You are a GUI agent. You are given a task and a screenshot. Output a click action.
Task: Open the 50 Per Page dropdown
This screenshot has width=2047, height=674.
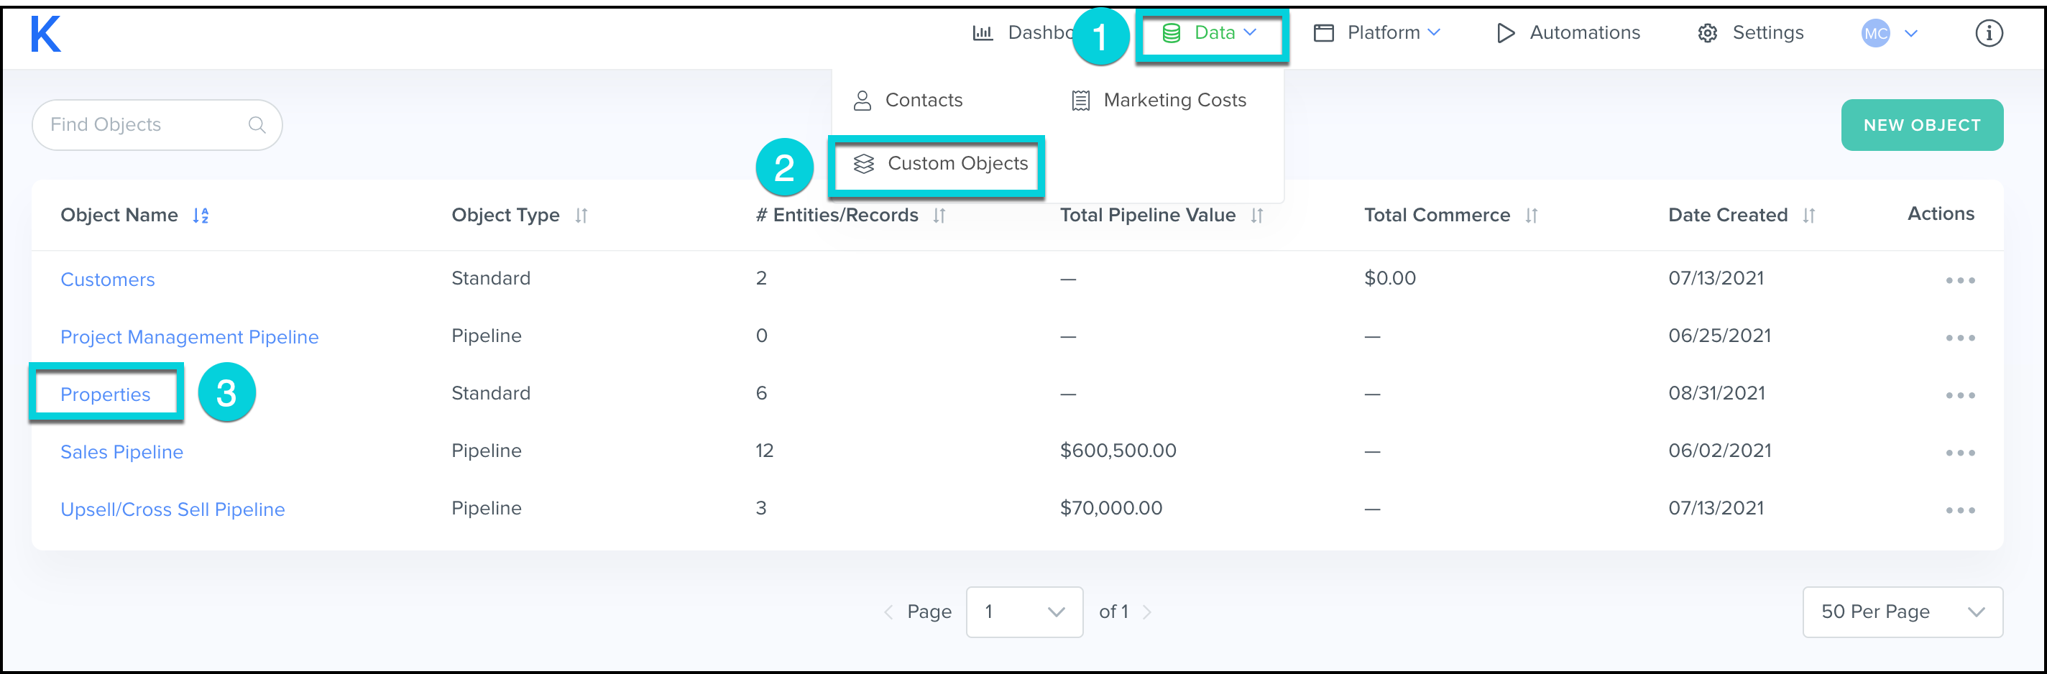[x=1902, y=612]
